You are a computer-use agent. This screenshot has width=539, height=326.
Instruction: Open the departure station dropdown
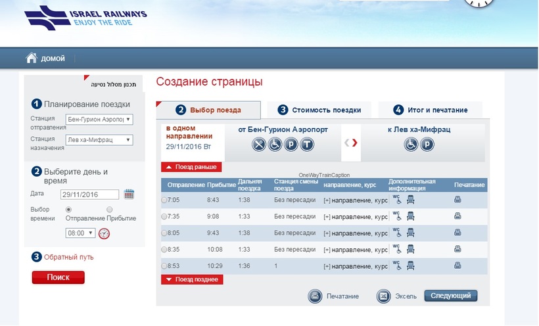(x=99, y=120)
